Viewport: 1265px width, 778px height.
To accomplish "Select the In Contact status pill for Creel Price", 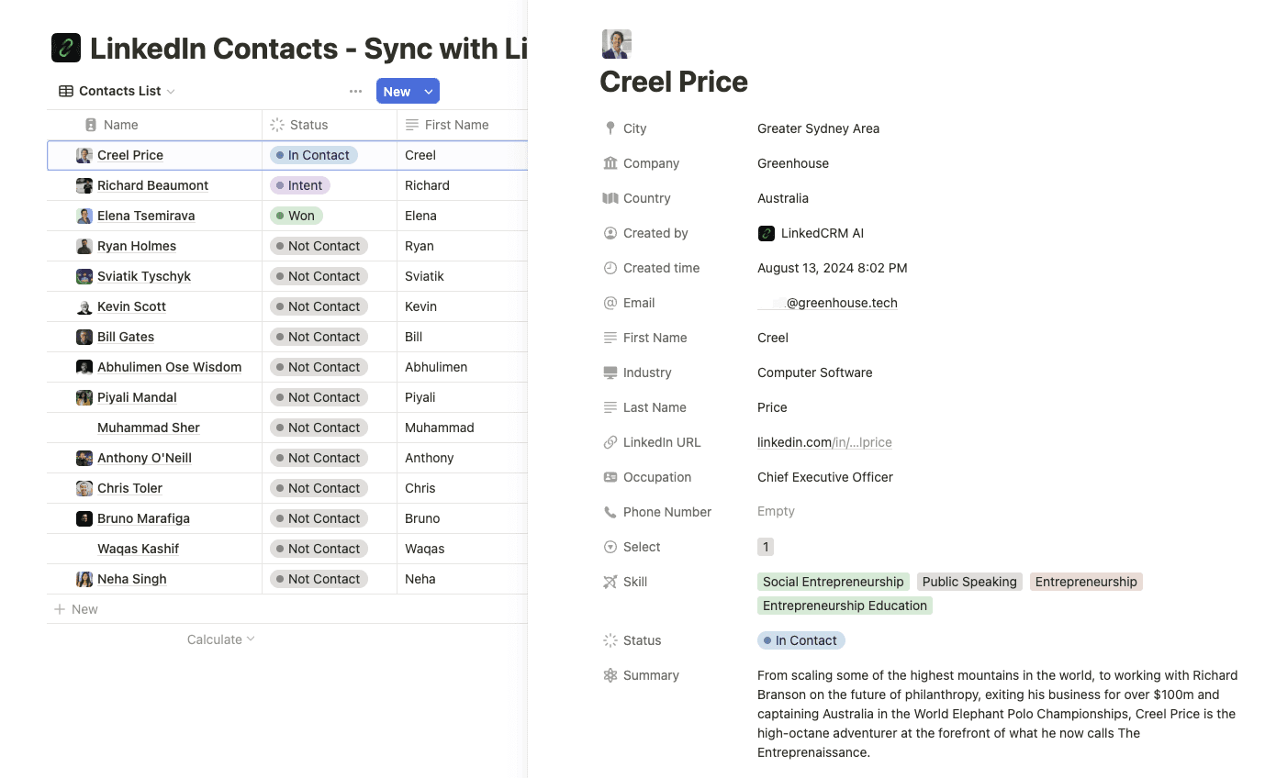I will (312, 155).
